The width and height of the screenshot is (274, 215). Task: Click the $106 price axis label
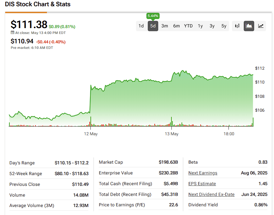tap(260, 110)
